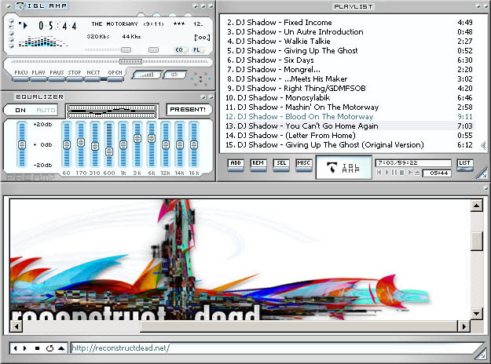Click minibrowser stop square icon
The height and width of the screenshot is (364, 491).
click(37, 348)
